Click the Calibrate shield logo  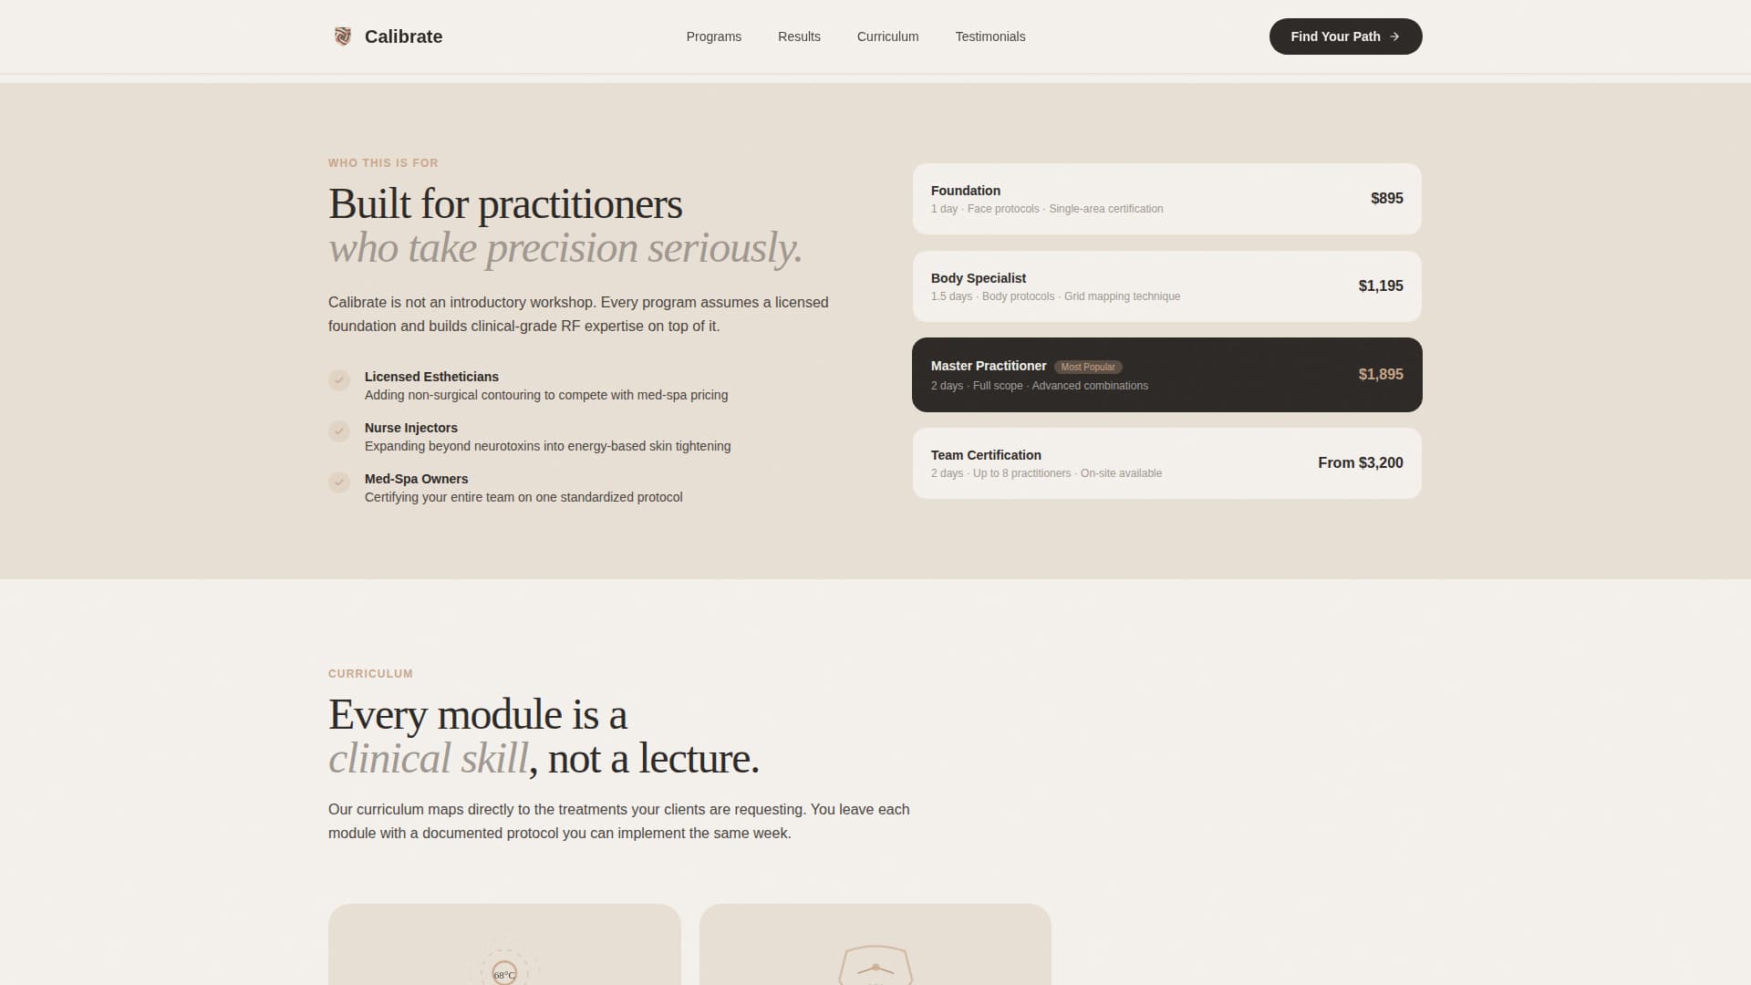click(342, 36)
